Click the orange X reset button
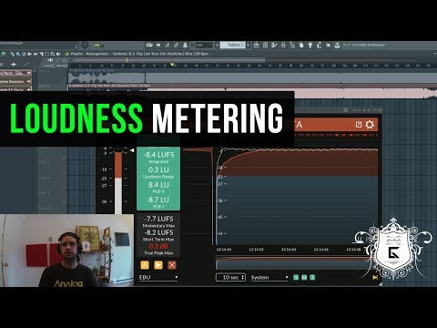The image size is (437, 328). (x=172, y=265)
